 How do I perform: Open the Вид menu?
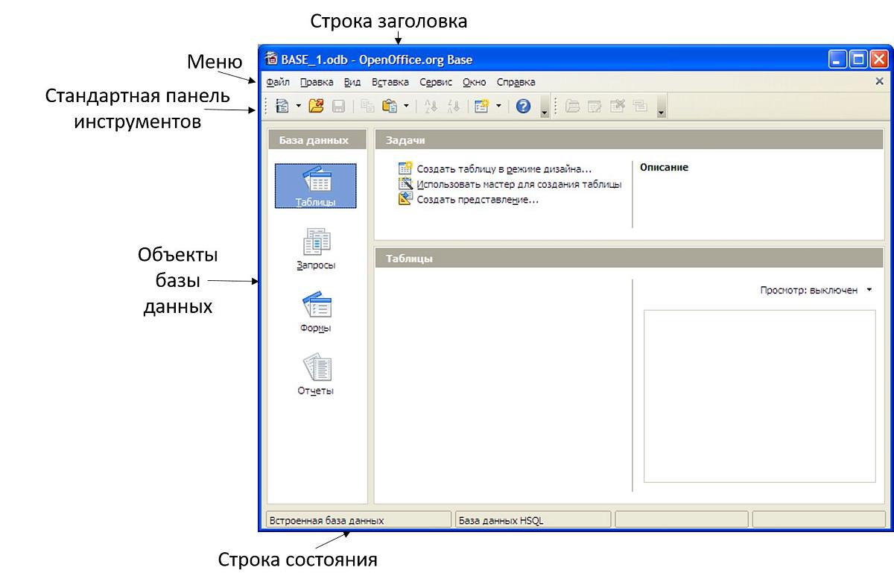pos(352,82)
